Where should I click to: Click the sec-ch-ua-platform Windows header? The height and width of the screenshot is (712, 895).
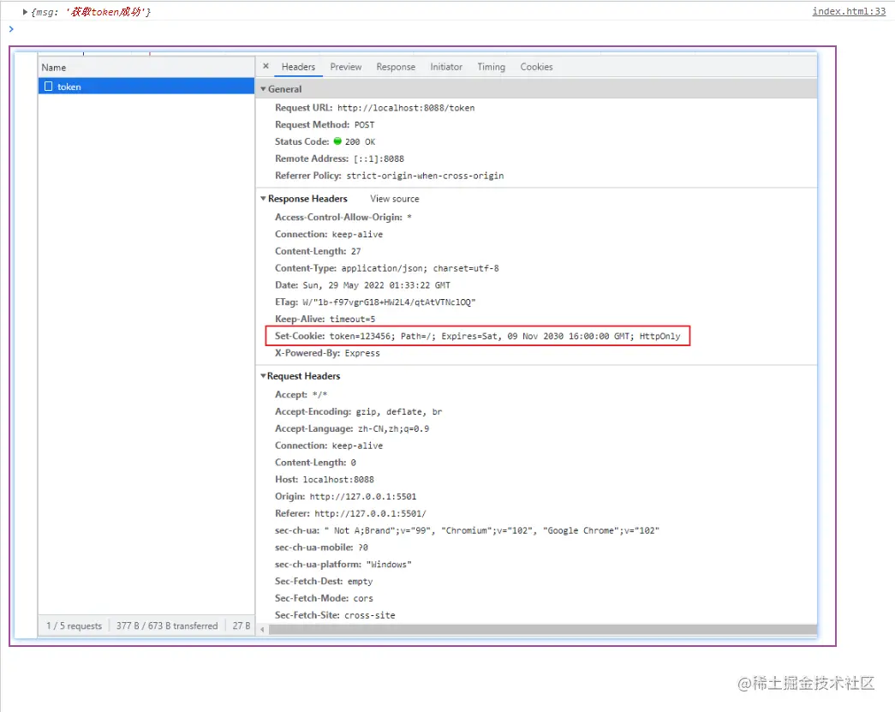[x=343, y=564]
